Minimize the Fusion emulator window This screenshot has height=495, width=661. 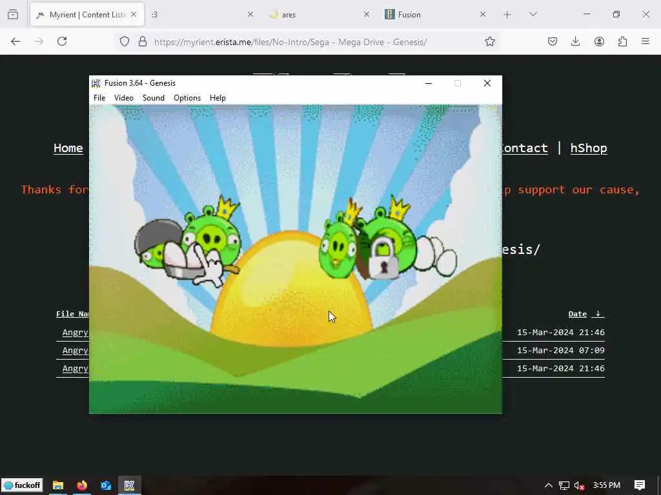[429, 83]
